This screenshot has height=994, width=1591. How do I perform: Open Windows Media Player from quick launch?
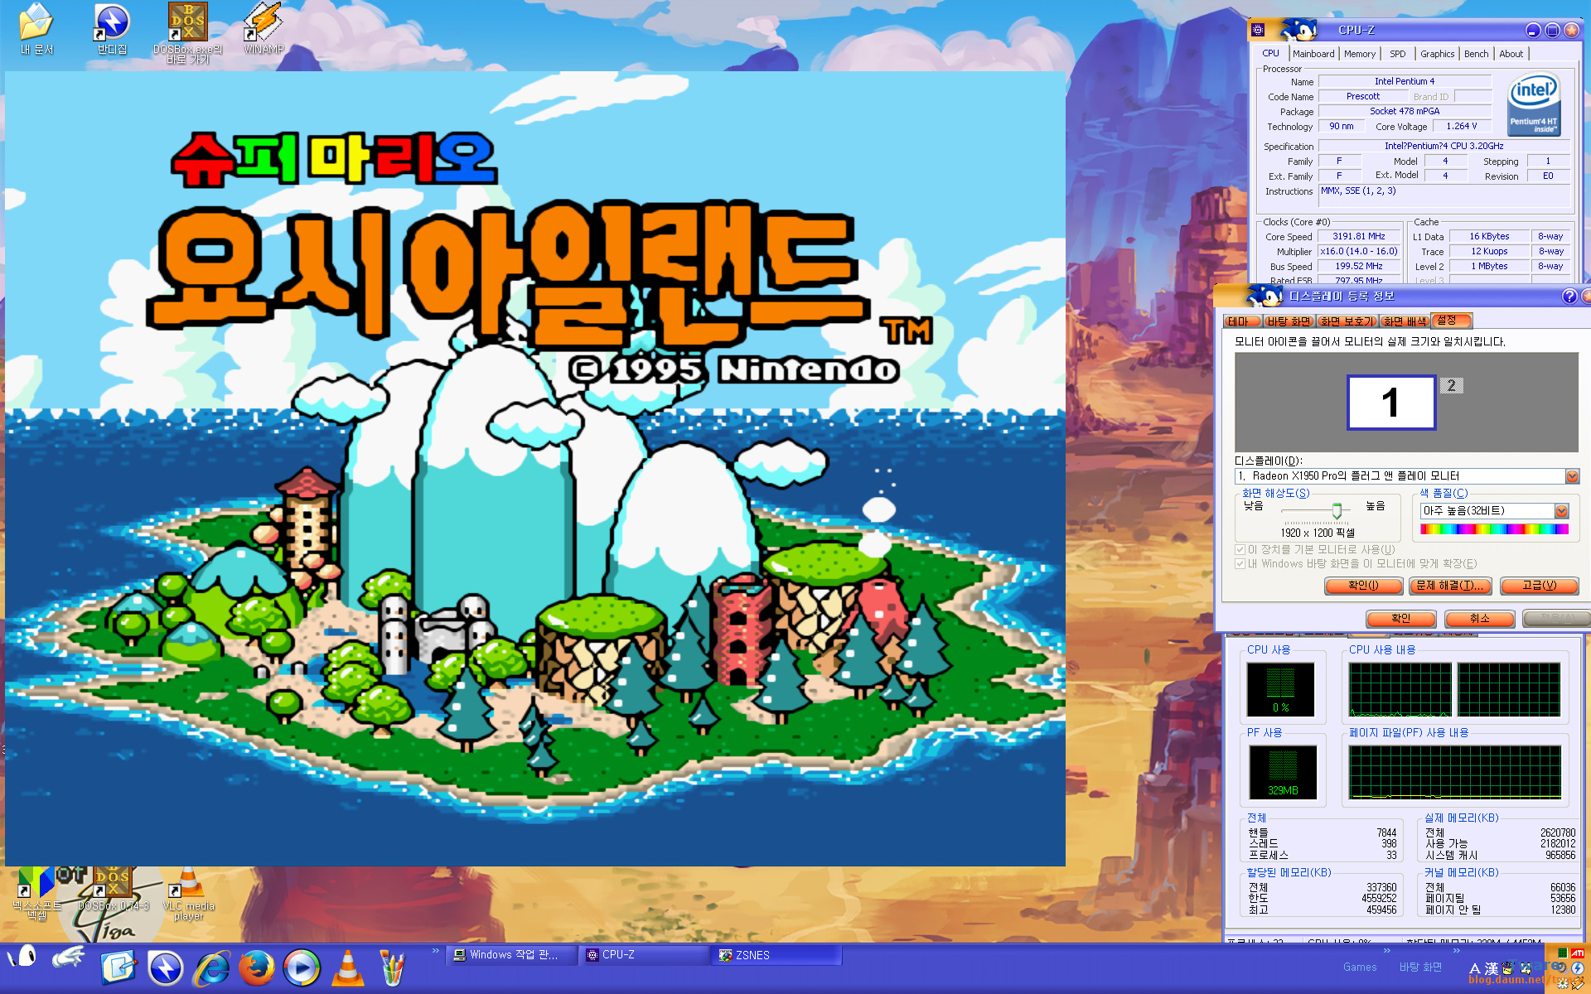tap(302, 967)
